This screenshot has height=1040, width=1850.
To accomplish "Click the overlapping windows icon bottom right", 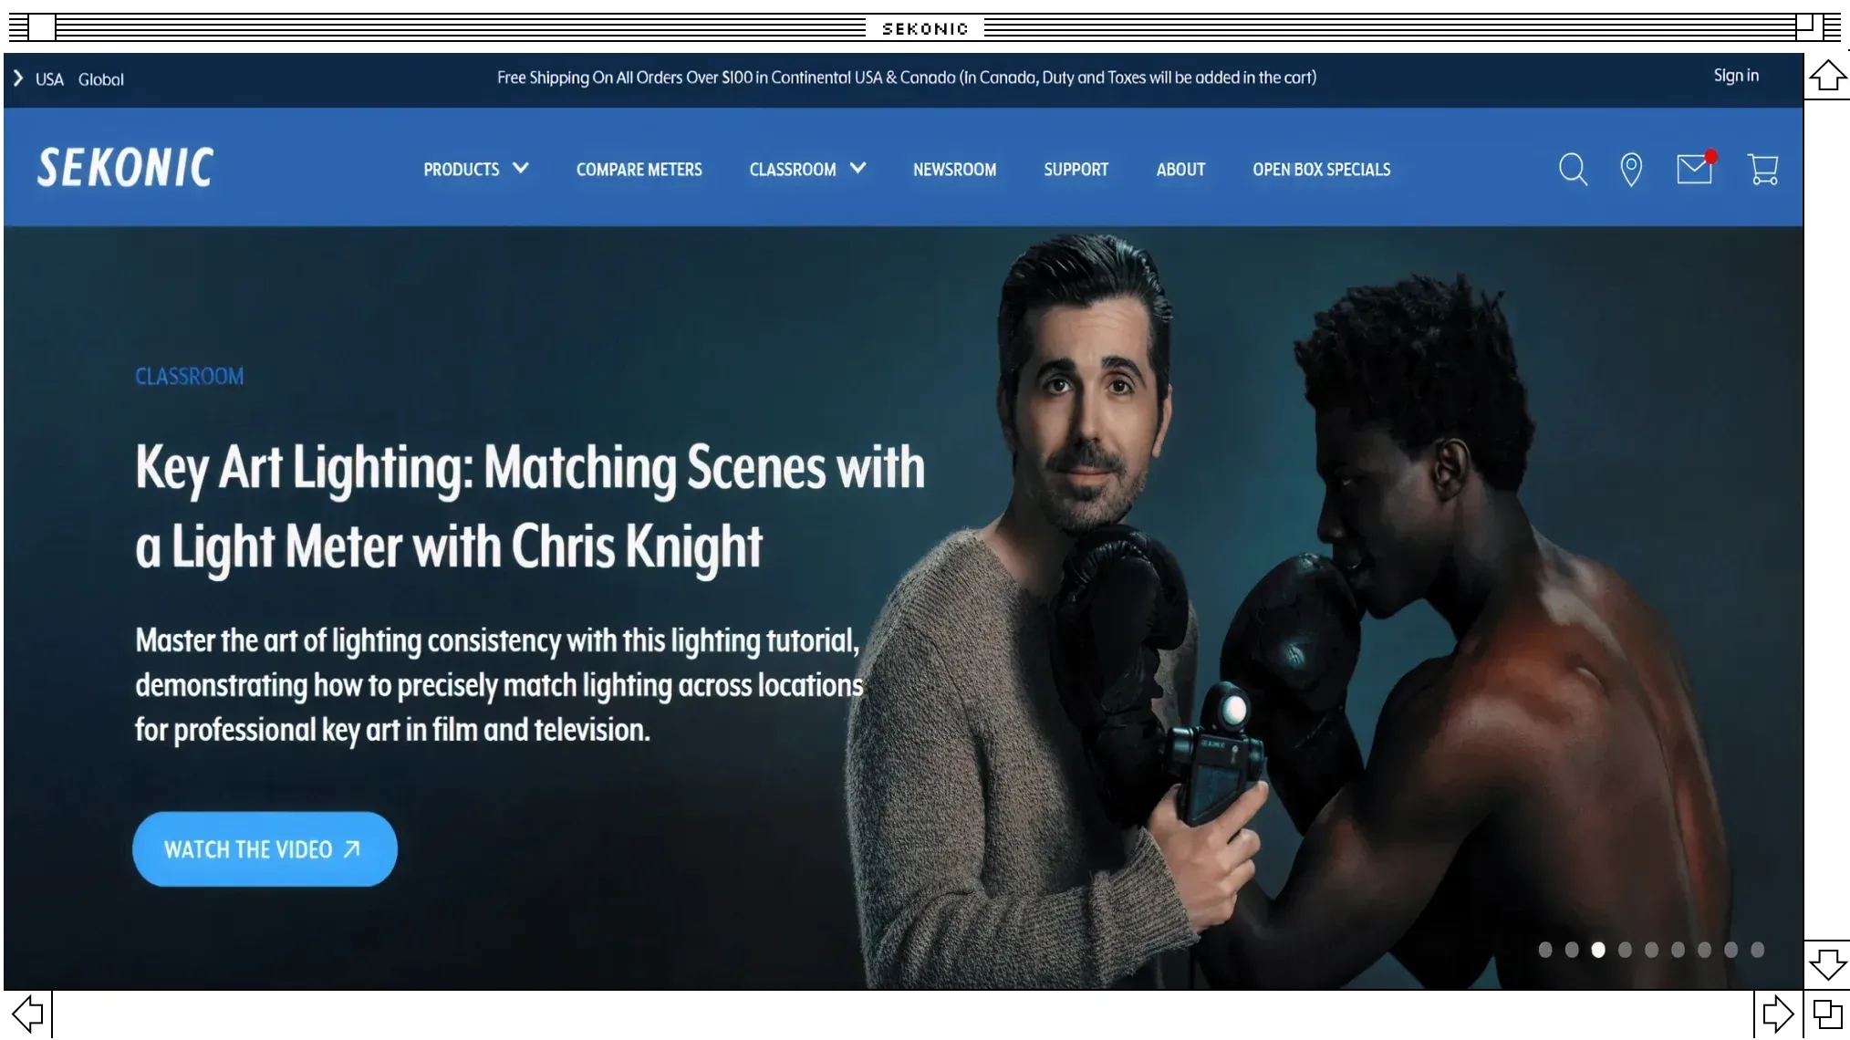I will [1827, 1014].
